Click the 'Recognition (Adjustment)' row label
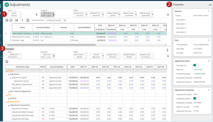 tap(22, 85)
